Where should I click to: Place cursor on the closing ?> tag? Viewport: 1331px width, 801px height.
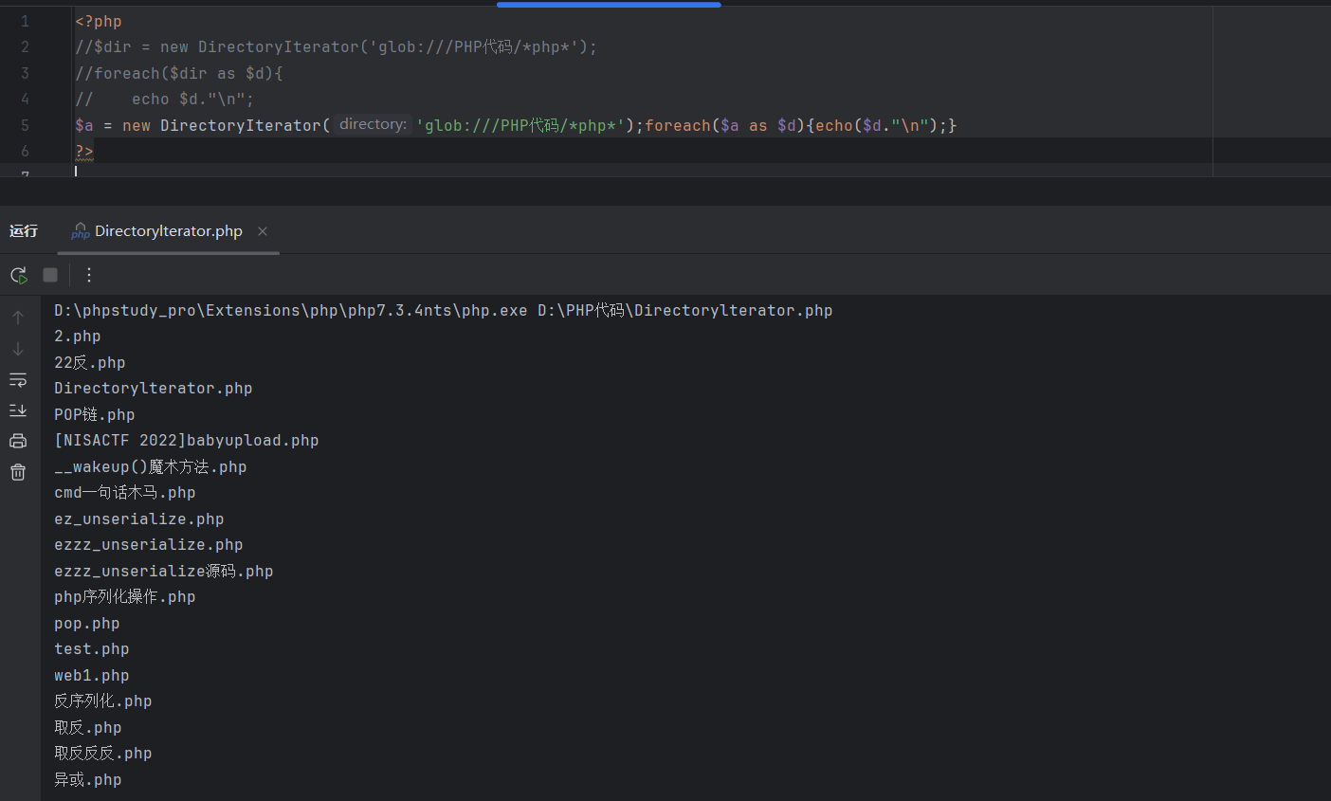click(84, 152)
